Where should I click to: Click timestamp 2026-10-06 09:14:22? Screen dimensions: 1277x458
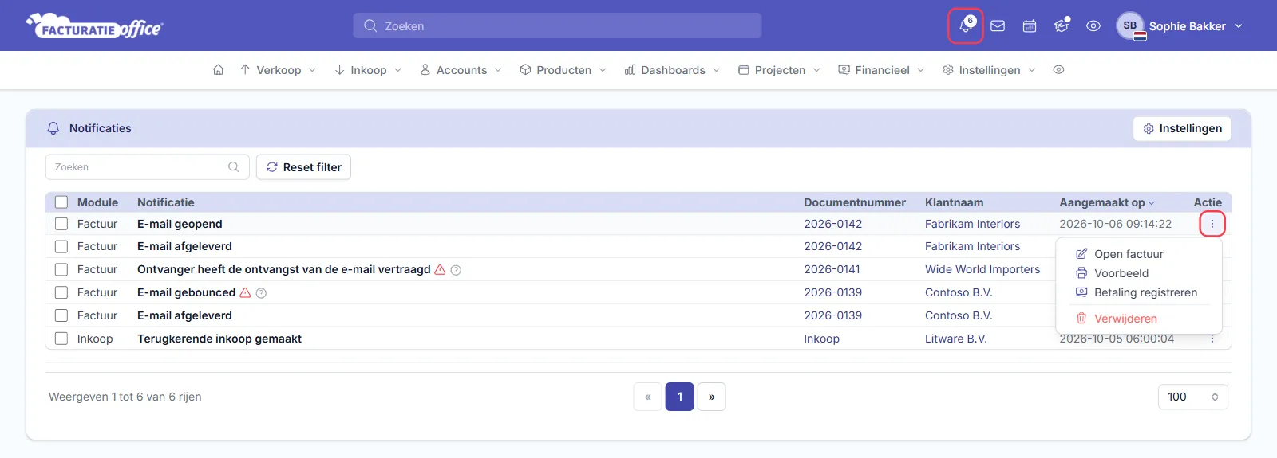tap(1115, 224)
